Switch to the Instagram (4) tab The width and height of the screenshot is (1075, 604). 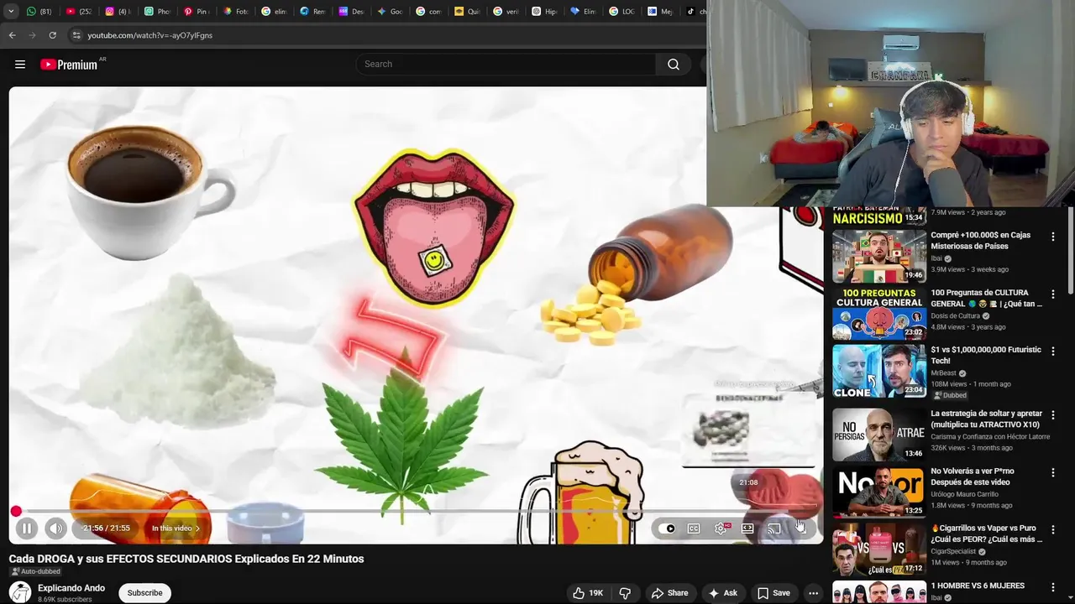[117, 12]
